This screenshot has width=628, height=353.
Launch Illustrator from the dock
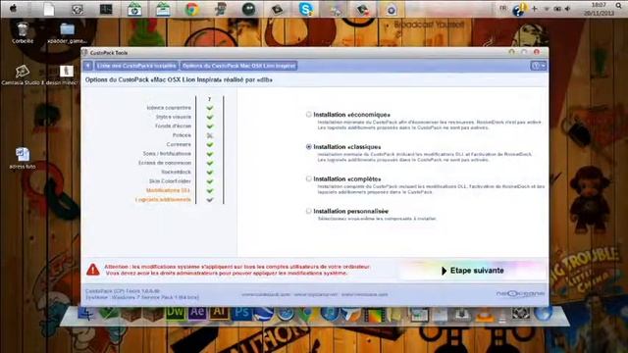coord(219,312)
